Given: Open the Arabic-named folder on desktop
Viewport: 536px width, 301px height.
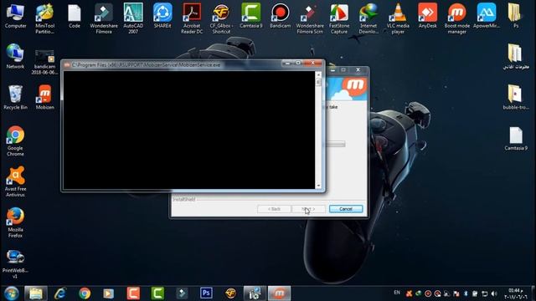Looking at the screenshot, I should tap(516, 57).
